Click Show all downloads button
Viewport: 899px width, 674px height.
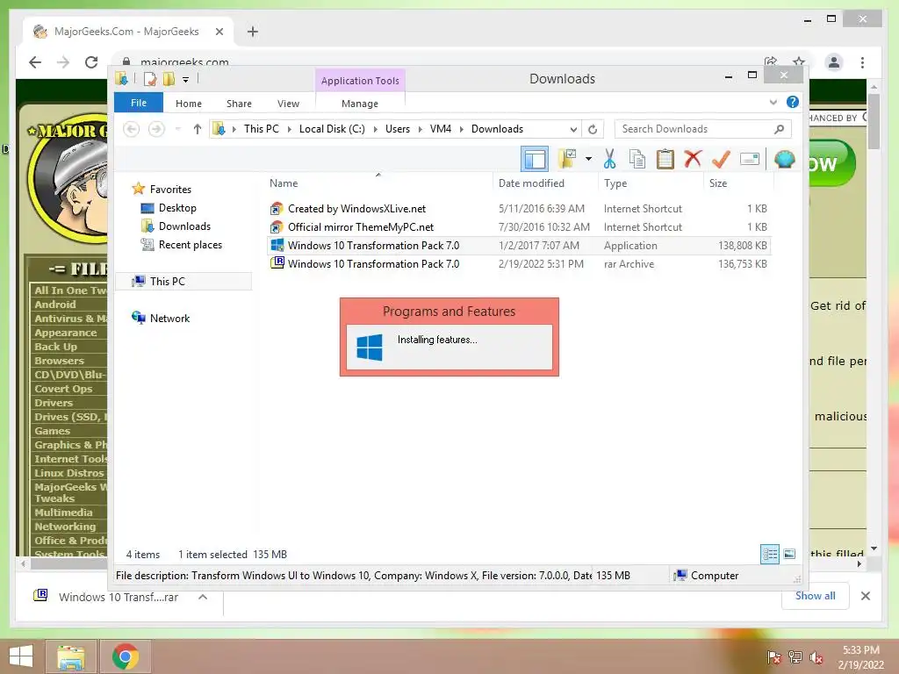coord(815,596)
